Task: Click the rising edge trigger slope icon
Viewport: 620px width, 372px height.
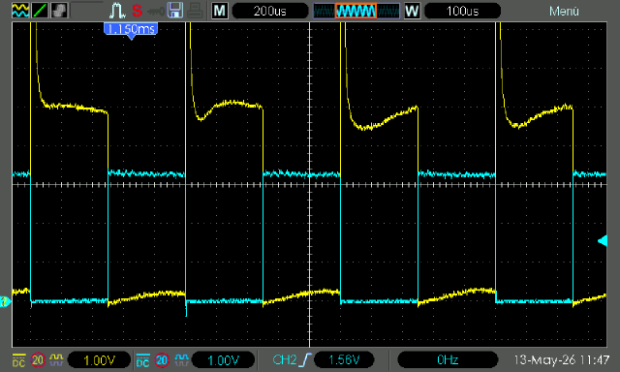Action: (306, 359)
